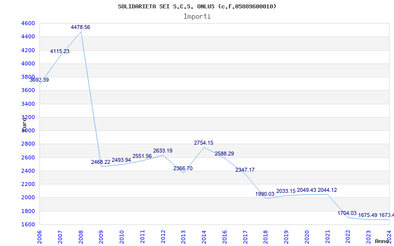Select the data label 1704.03

tap(347, 213)
